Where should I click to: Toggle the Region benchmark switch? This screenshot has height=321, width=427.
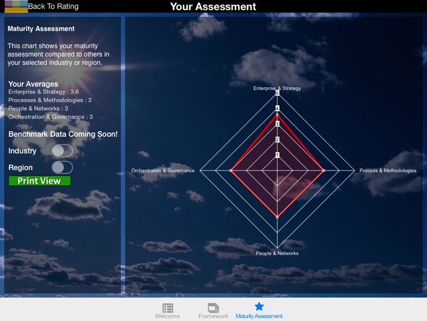[x=63, y=167]
